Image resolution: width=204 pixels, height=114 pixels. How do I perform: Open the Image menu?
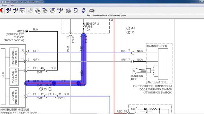pyautogui.click(x=4, y=5)
